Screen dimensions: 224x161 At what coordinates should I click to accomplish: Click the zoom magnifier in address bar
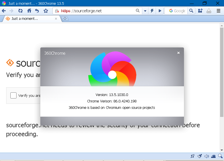tap(137, 11)
